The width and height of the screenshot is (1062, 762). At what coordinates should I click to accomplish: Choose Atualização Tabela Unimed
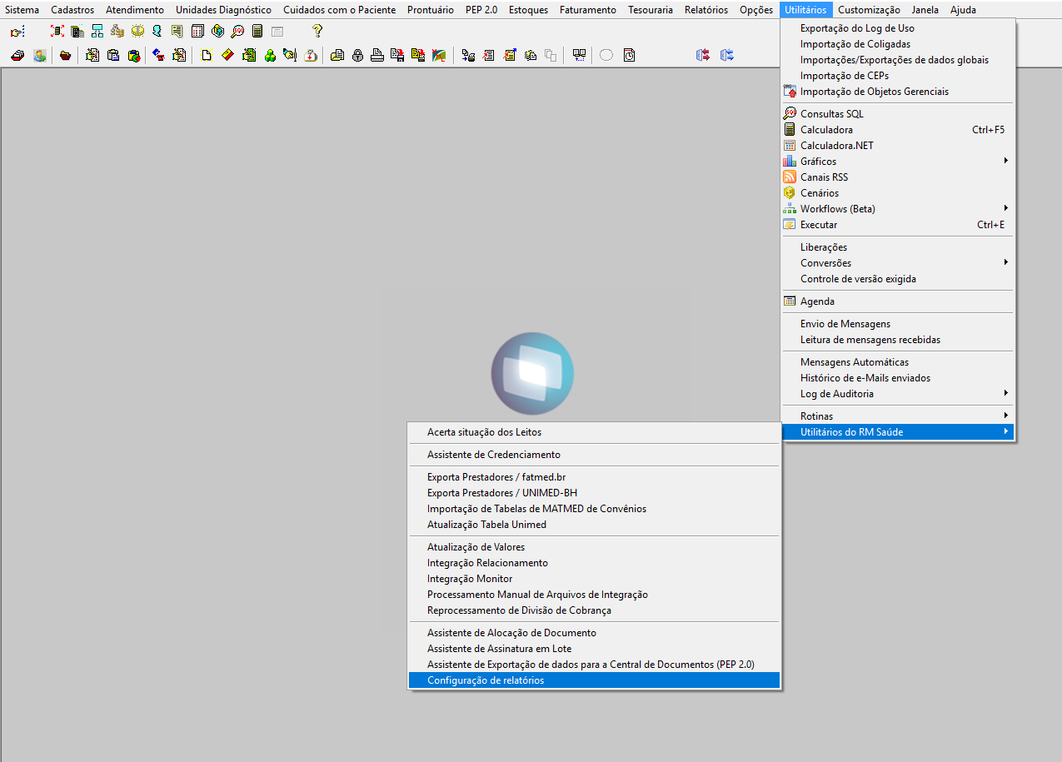click(594, 525)
